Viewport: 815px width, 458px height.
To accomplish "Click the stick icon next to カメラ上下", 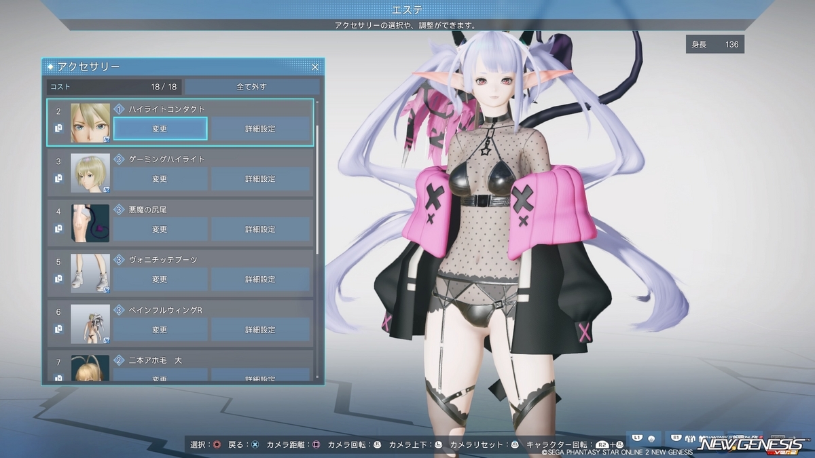I will coord(439,445).
